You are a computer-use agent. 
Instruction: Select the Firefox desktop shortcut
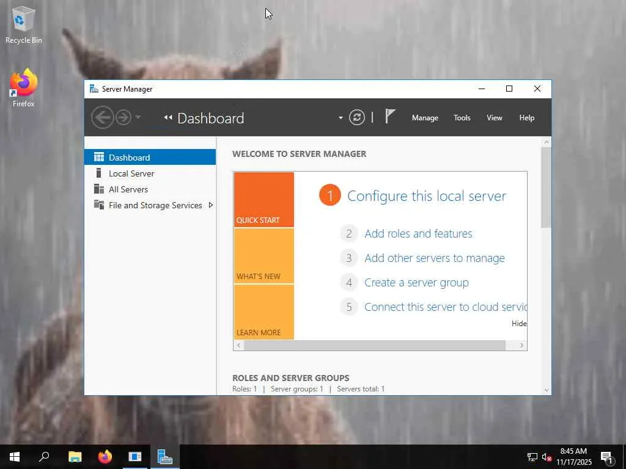(x=24, y=88)
